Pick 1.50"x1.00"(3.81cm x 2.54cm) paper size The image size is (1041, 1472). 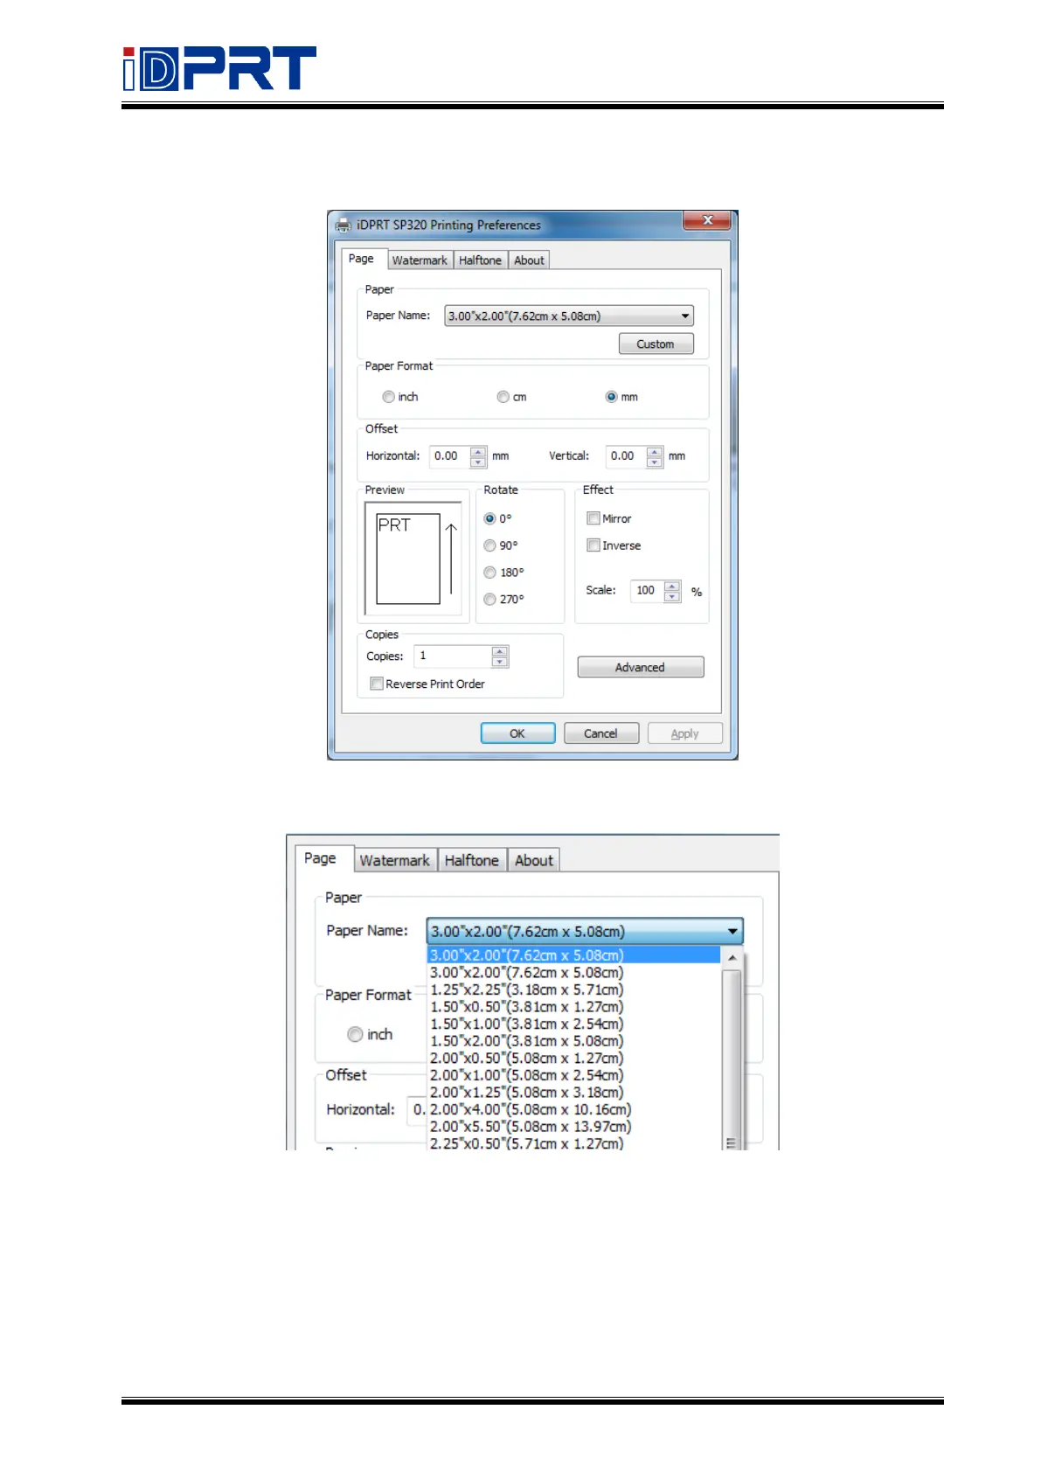[x=573, y=1024]
